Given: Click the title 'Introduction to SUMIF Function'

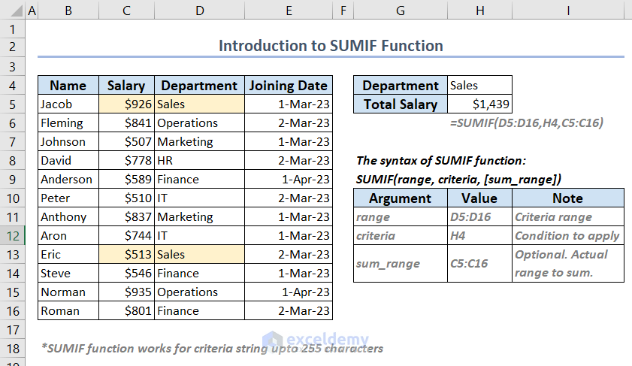Looking at the screenshot, I should coord(331,46).
